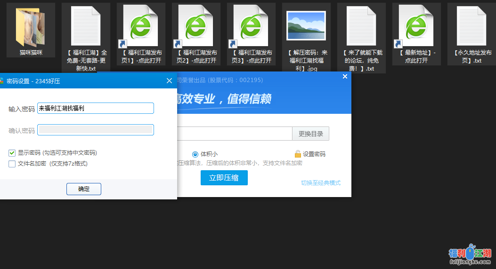This screenshot has height=269, width=496.
Task: Open the 切换至经典模式 link
Action: coord(320,183)
